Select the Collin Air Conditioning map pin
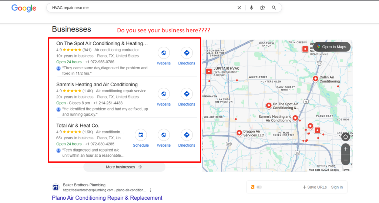Screen dimensions: 379x203 (315, 79)
